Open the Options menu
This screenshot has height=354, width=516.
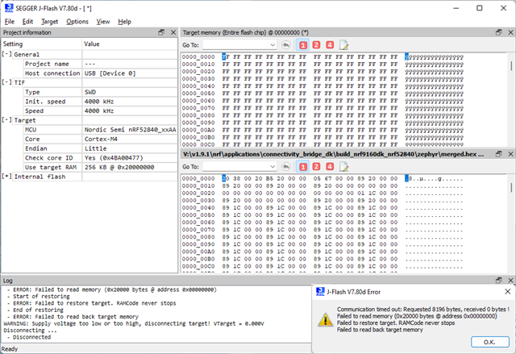(x=77, y=21)
